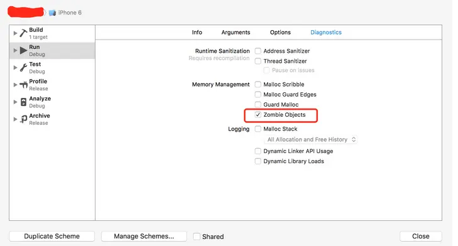The image size is (458, 246).
Task: Click the Profile instrument icon
Action: point(23,85)
